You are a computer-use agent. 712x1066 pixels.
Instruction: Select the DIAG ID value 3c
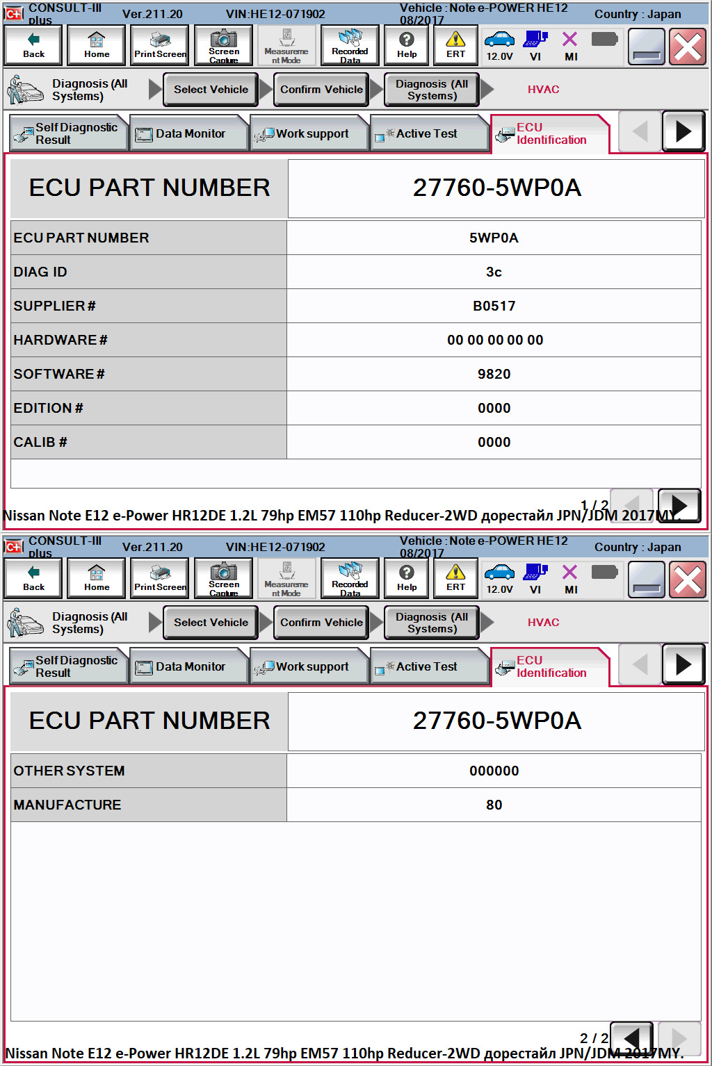[x=494, y=272]
